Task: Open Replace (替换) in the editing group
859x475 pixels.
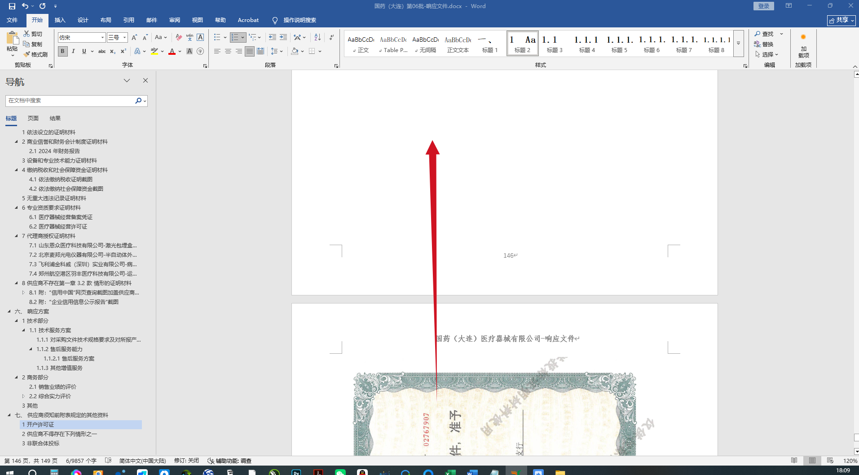Action: 764,44
